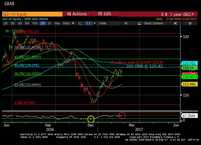Select the line chart type icon
Screen dimensions: 201x145
pos(81,23)
